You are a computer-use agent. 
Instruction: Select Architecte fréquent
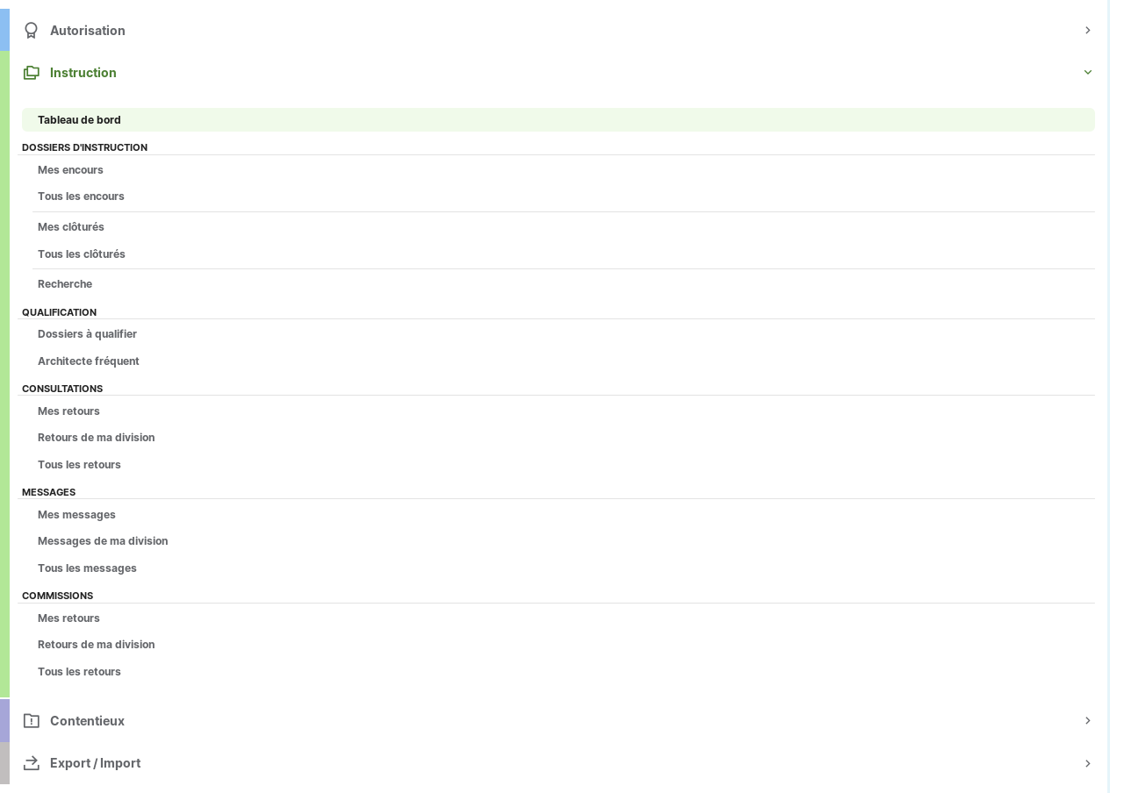tap(89, 361)
